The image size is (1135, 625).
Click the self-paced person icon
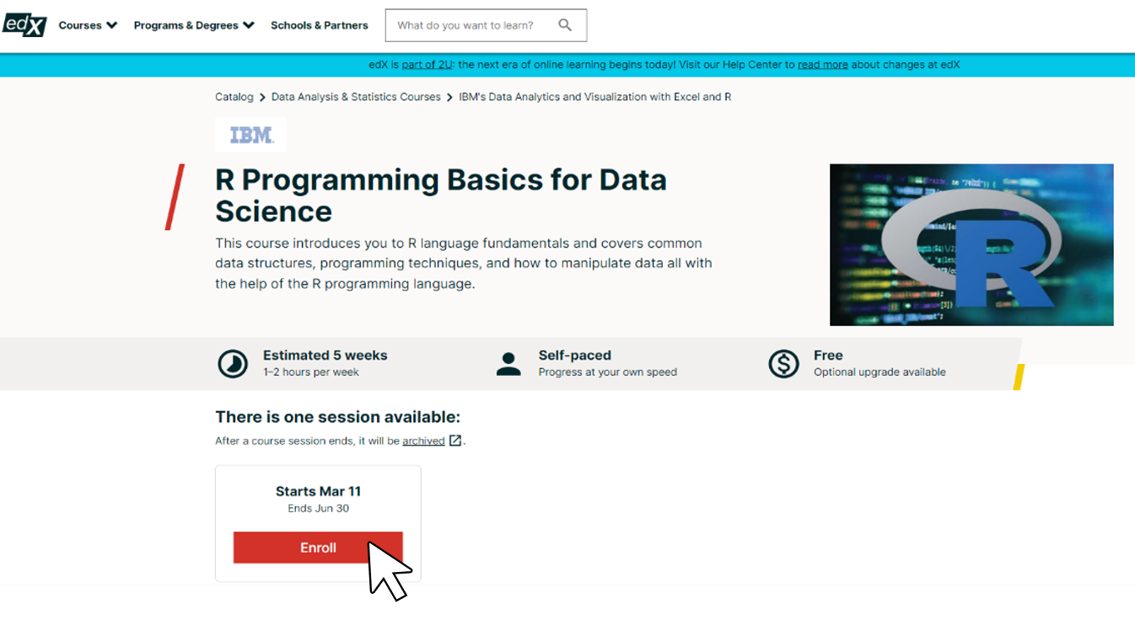[508, 364]
